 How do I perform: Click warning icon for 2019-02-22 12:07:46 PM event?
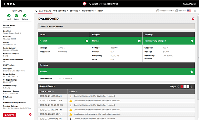pyautogui.click(x=71, y=110)
